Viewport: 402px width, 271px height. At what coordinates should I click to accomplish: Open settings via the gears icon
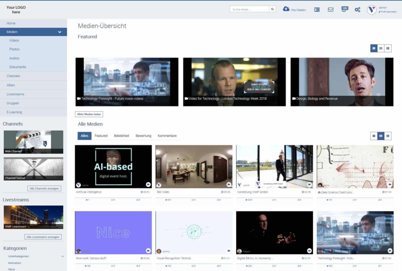pos(357,9)
